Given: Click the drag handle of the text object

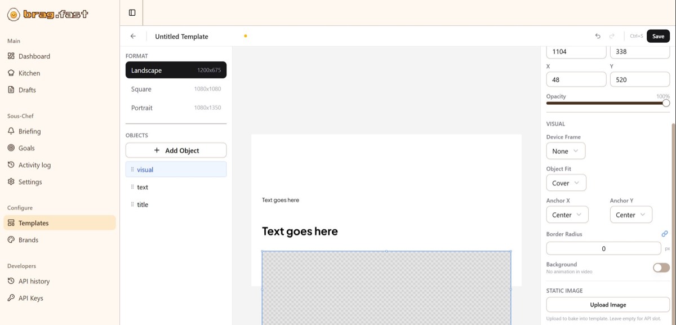Looking at the screenshot, I should pos(132,187).
